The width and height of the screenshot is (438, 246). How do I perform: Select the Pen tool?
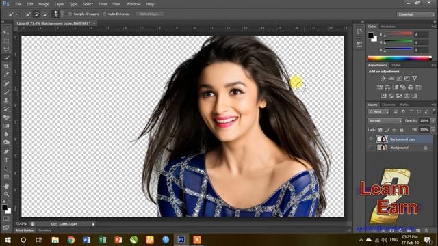pos(6,152)
